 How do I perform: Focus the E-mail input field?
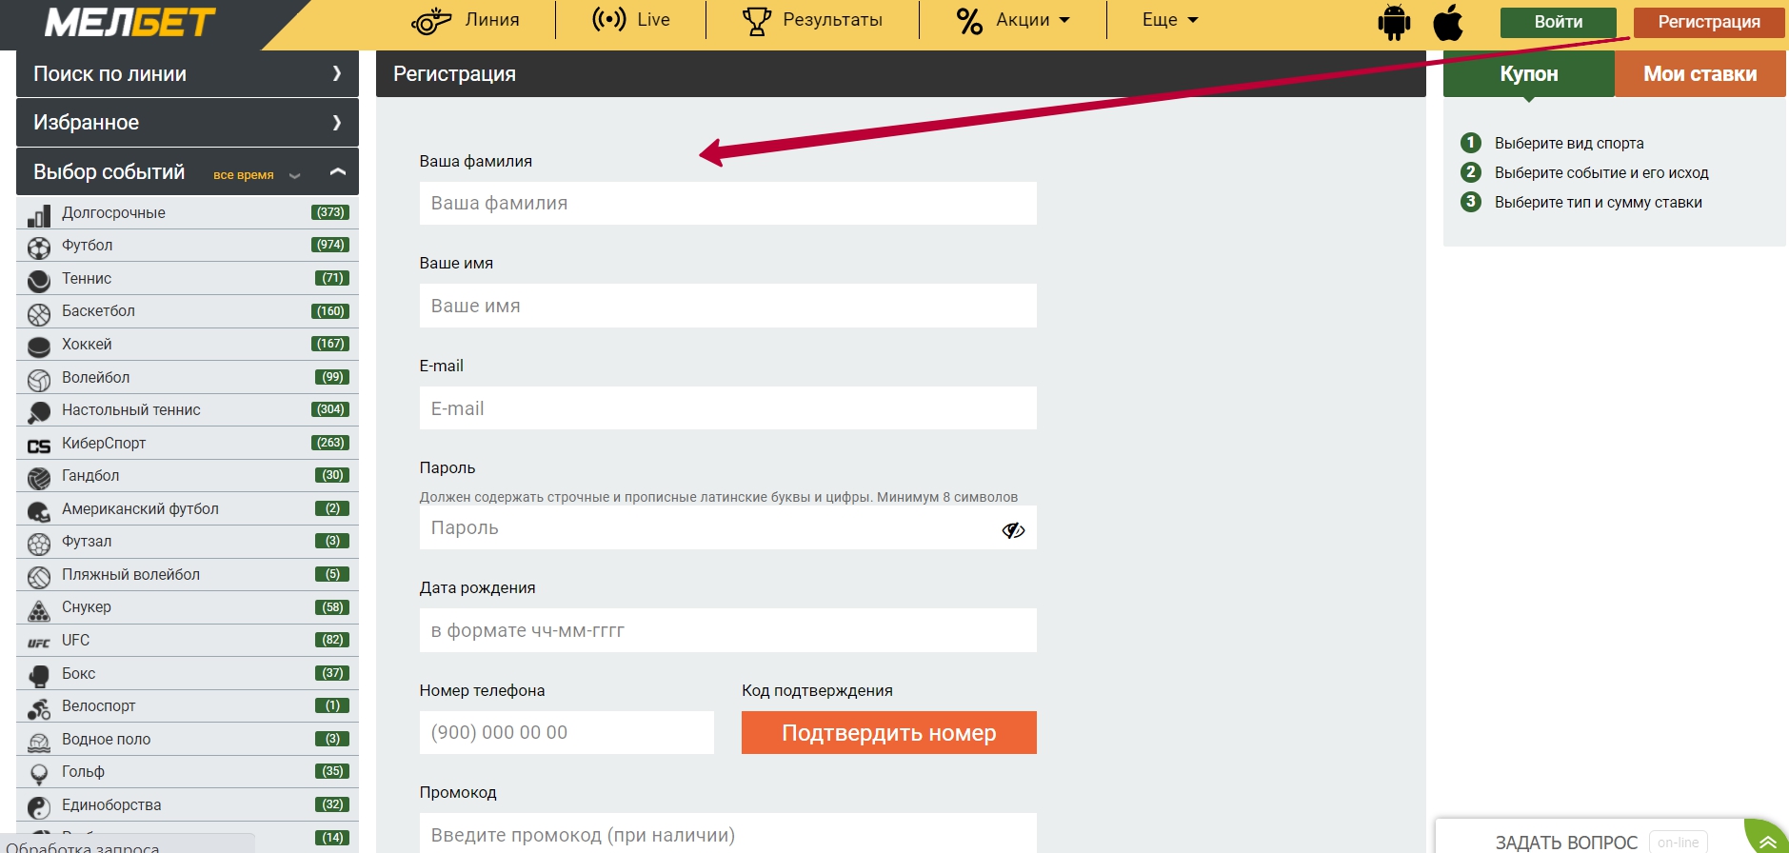(728, 408)
